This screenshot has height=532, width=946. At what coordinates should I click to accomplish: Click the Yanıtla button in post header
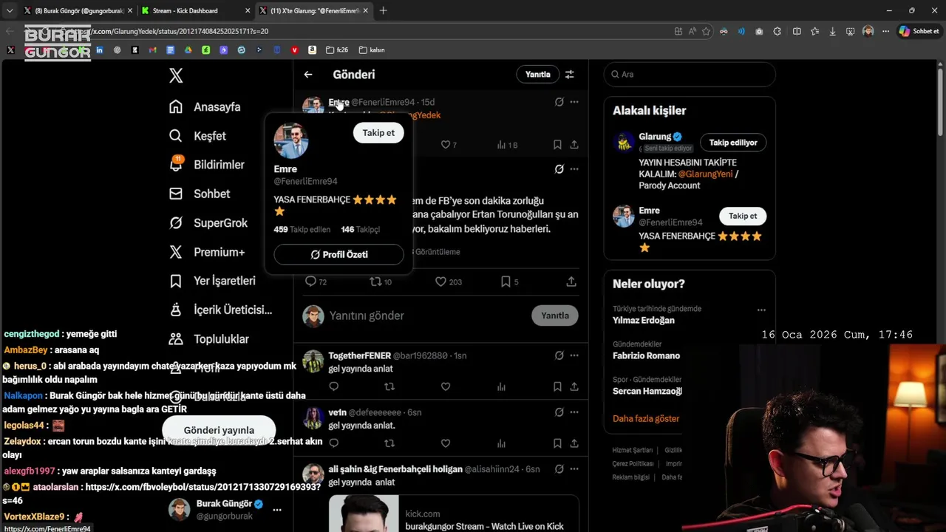[x=537, y=75]
